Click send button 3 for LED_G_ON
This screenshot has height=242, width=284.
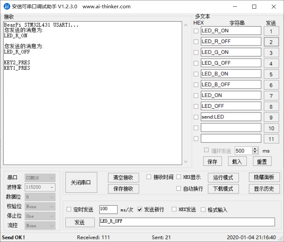pyautogui.click(x=271, y=53)
